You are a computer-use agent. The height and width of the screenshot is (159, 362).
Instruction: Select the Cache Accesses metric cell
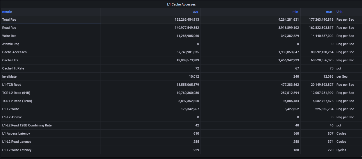(51, 52)
